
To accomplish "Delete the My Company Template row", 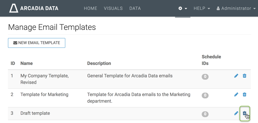I will (x=245, y=76).
